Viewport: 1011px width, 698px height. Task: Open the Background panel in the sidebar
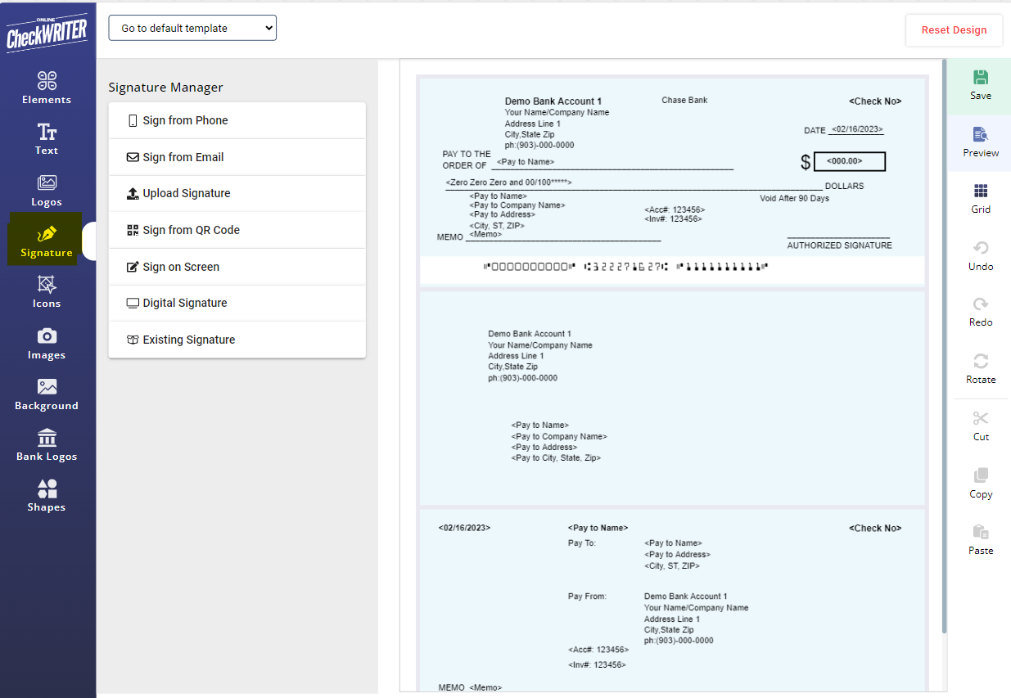click(47, 394)
